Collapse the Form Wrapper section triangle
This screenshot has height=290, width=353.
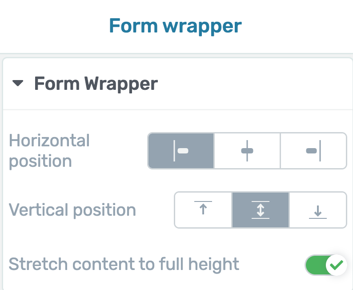[18, 83]
